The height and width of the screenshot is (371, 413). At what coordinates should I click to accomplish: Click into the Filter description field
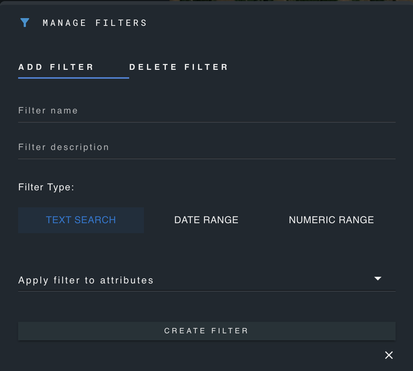pos(207,147)
